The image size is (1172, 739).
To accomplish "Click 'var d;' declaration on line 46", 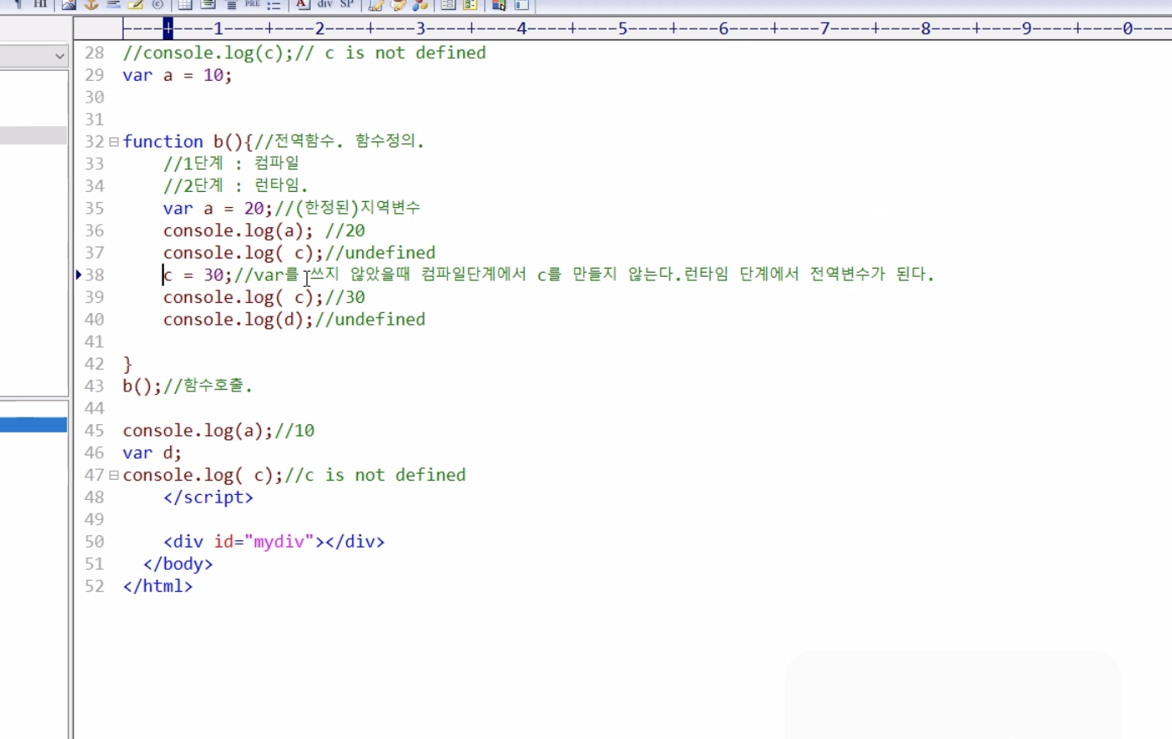I will pos(152,453).
